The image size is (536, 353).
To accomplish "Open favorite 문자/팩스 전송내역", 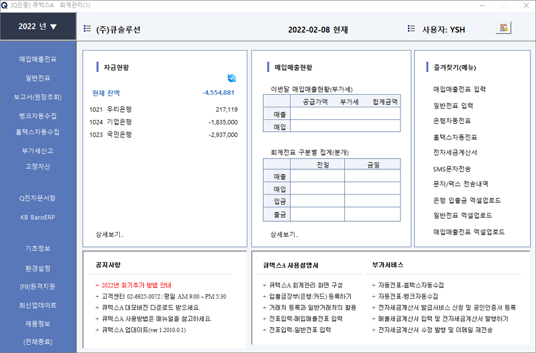I will click(460, 184).
